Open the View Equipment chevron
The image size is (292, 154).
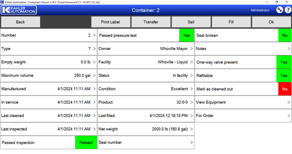(x=289, y=102)
